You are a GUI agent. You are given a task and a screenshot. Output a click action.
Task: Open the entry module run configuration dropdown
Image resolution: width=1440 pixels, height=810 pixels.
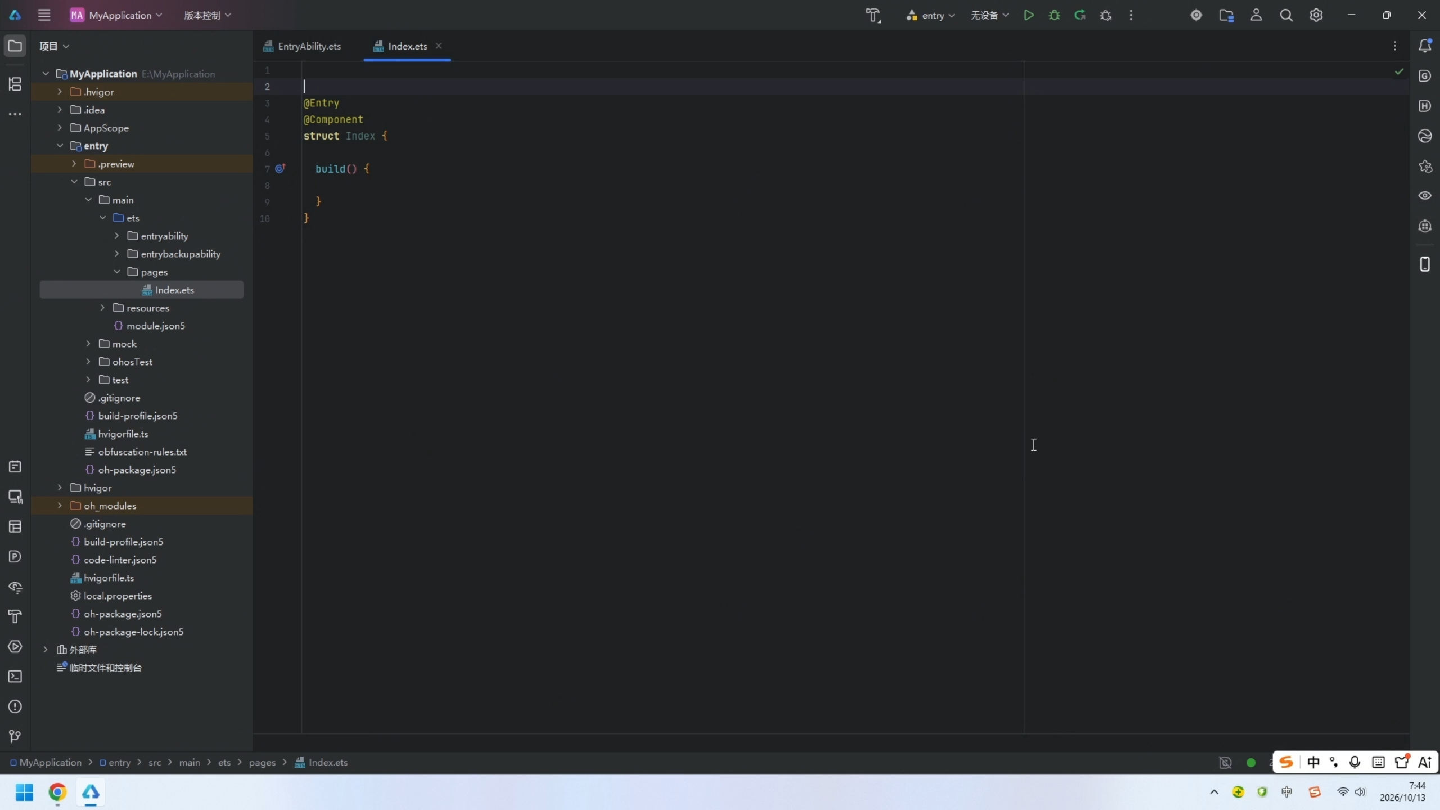(x=930, y=15)
